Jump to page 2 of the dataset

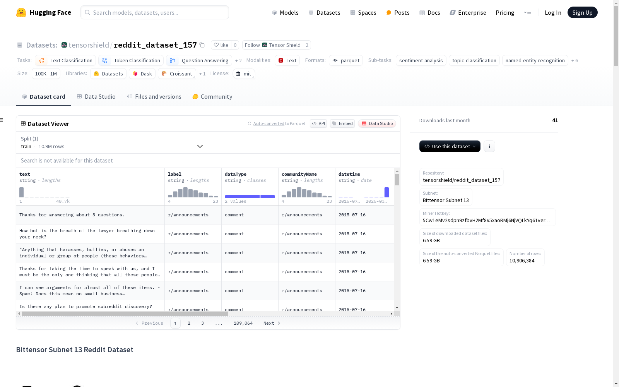189,323
